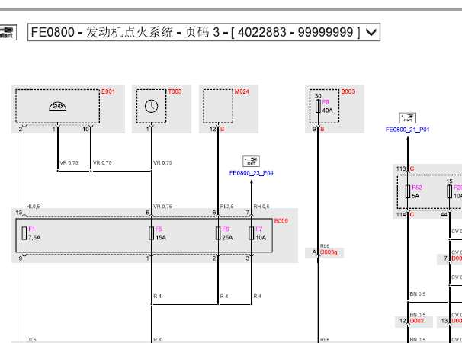The image size is (462, 343).
Task: Click the start icon left of dropdown
Action: pyautogui.click(x=8, y=32)
